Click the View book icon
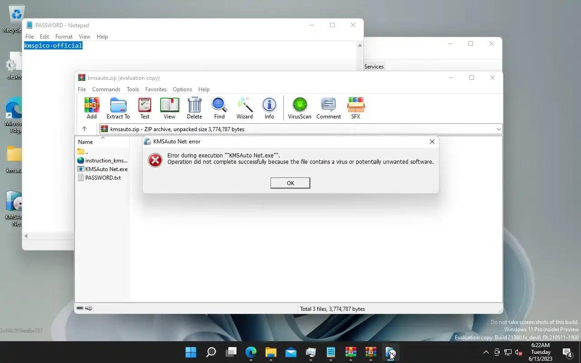Image resolution: width=581 pixels, height=363 pixels. point(169,108)
